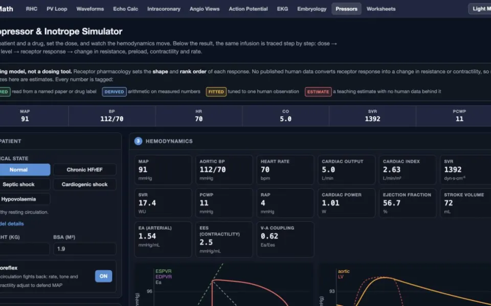The width and height of the screenshot is (491, 306).
Task: Click CO 5.0 in the summary bar
Action: point(285,116)
